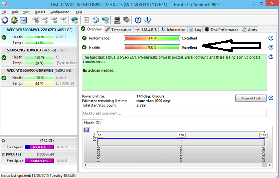Click help icon next to Performance rating
This screenshot has width=279, height=178.
click(x=271, y=38)
